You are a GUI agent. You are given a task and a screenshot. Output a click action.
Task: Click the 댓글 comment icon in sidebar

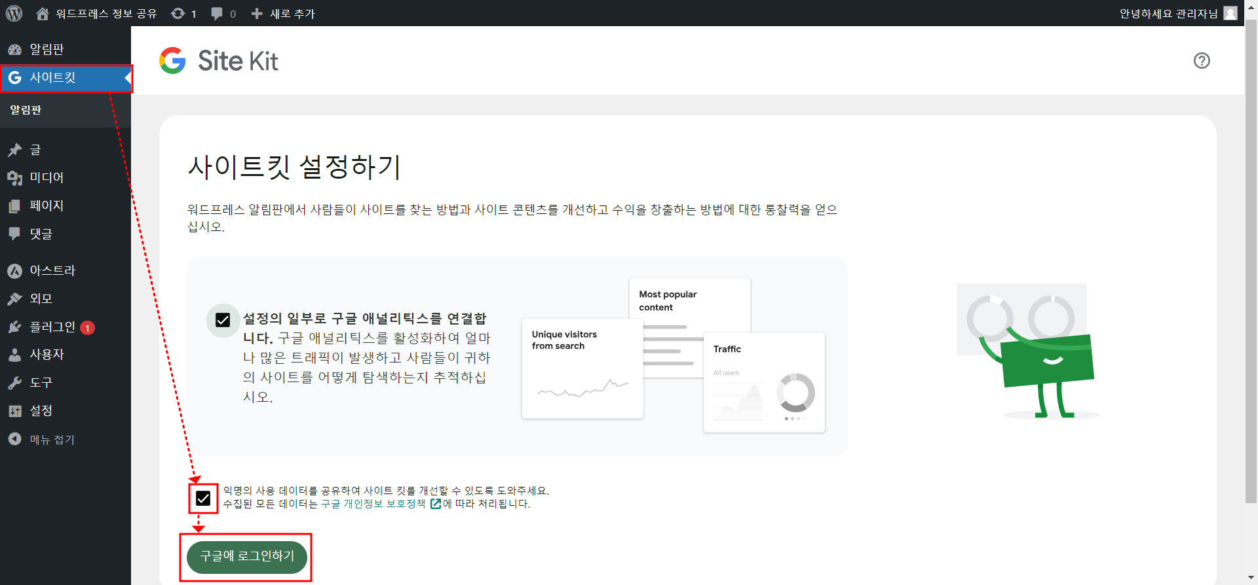point(14,234)
